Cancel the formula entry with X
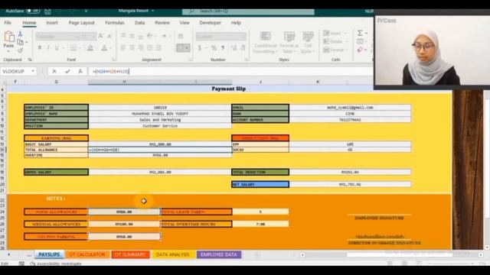Image resolution: width=490 pixels, height=275 pixels. (x=54, y=71)
